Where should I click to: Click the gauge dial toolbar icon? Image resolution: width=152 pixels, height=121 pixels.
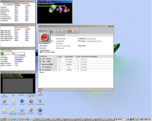(62, 32)
